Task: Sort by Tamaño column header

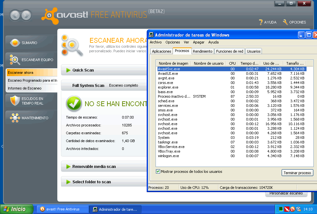Action: pyautogui.click(x=295, y=63)
